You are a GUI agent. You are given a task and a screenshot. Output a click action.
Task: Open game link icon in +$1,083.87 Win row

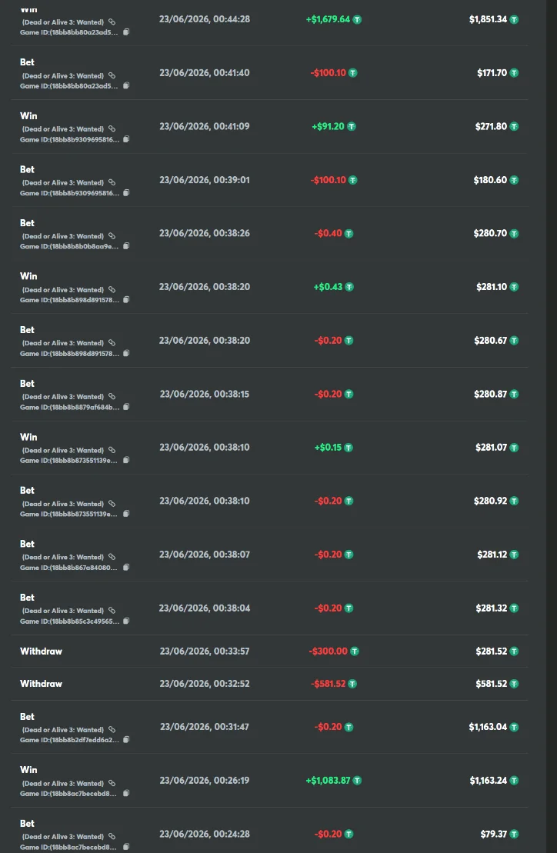[112, 783]
